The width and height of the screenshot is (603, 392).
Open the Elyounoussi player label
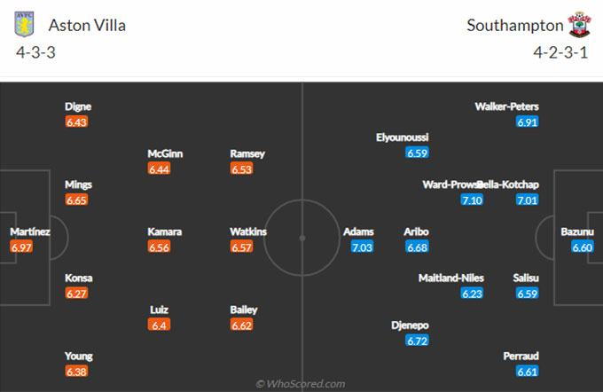403,137
